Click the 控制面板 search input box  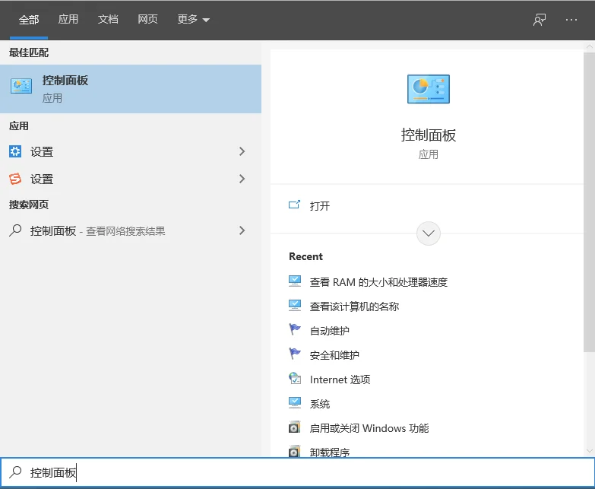(x=304, y=473)
